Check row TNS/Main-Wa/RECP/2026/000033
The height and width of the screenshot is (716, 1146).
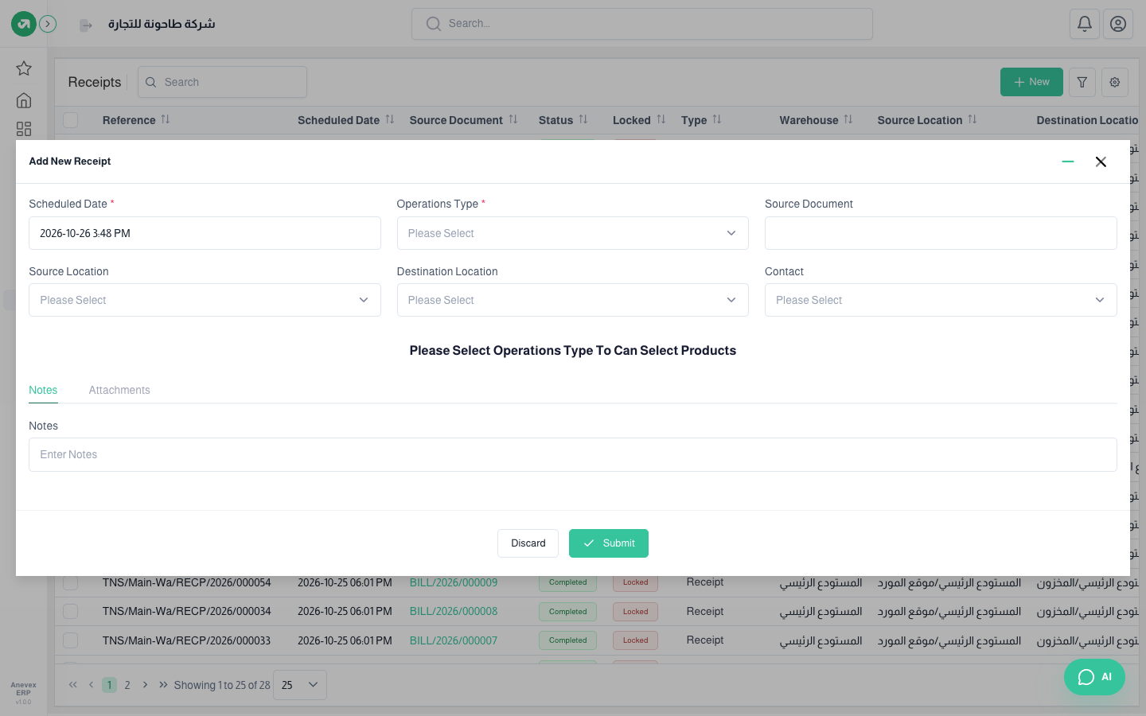71,640
